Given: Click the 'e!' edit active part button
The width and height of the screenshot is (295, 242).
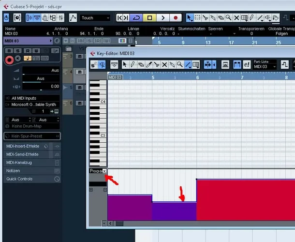Looking at the screenshot, I should [x=247, y=65].
